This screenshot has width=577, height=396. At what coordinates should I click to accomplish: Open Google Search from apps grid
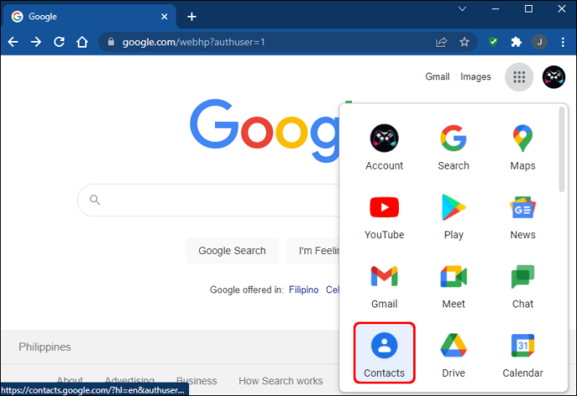(453, 147)
